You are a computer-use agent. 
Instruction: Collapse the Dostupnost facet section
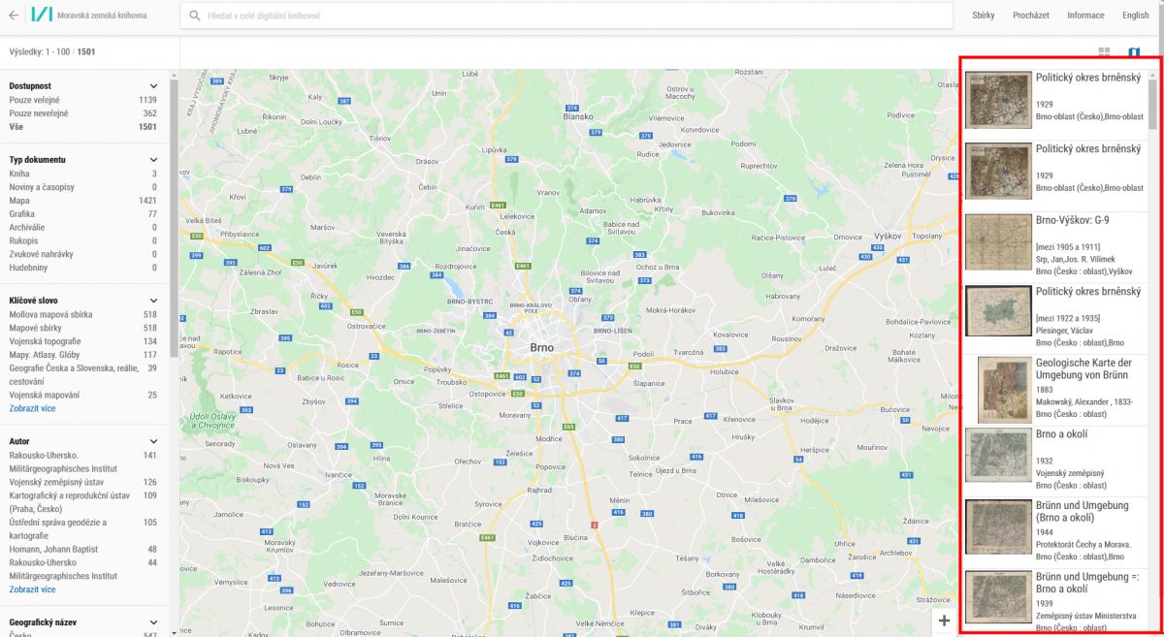152,86
